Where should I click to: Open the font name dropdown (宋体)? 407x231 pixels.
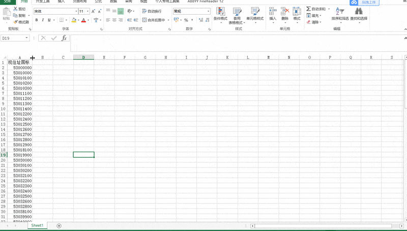pyautogui.click(x=76, y=11)
